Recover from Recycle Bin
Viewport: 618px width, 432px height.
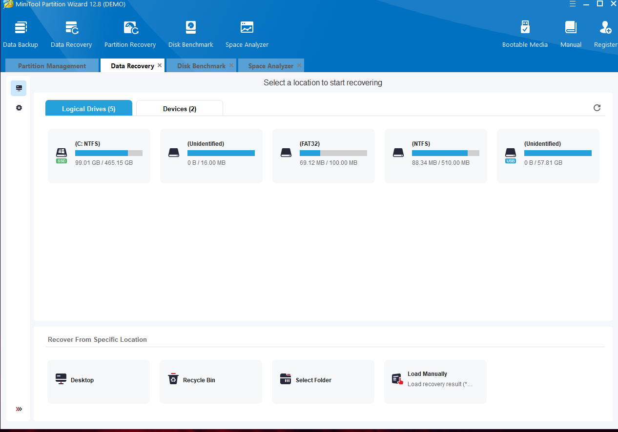pyautogui.click(x=211, y=382)
